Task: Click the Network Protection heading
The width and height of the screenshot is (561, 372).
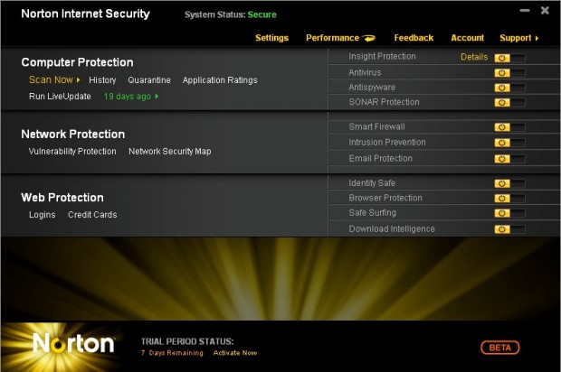Action: [73, 135]
